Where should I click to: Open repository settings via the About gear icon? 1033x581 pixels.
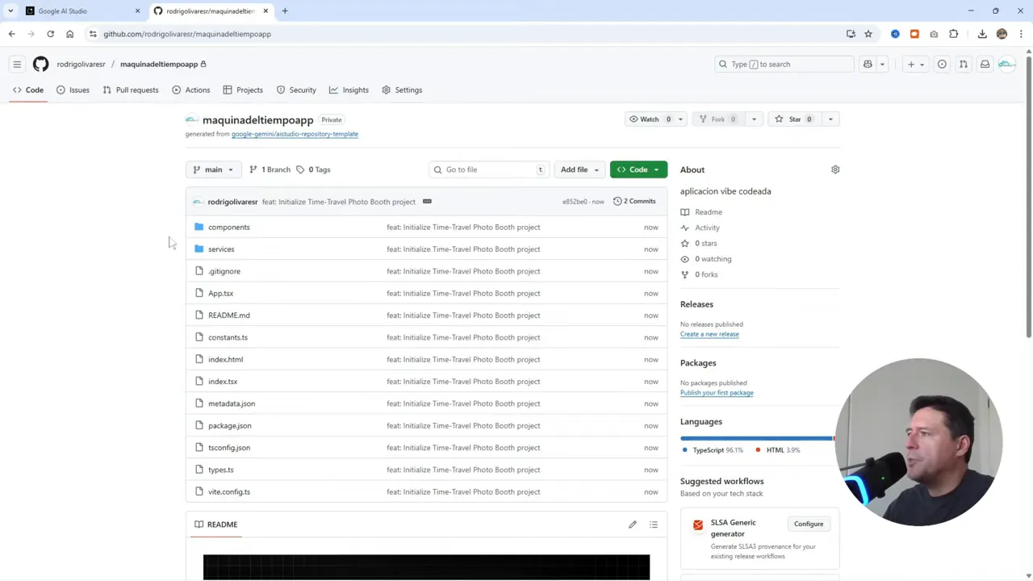(835, 169)
